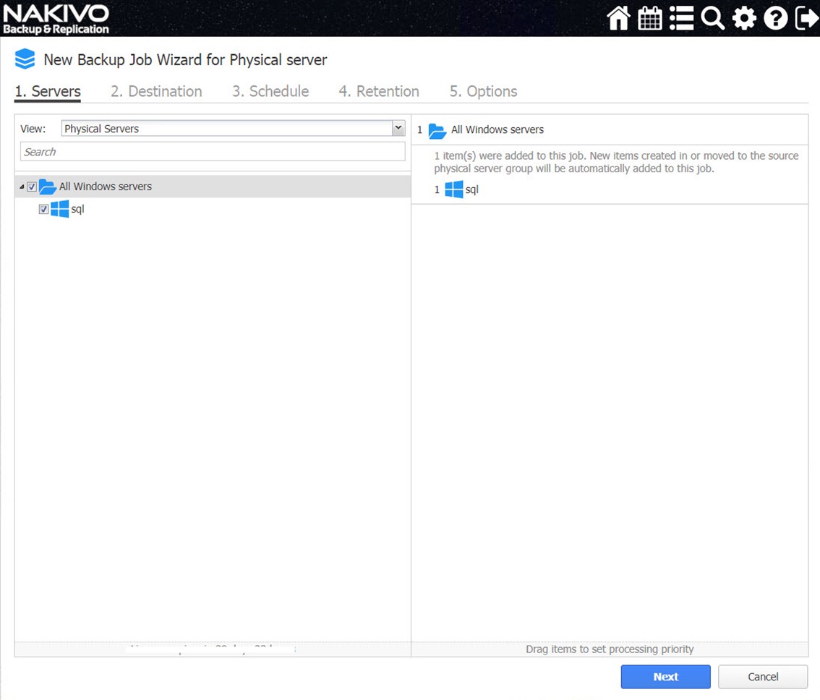Go to the 2. Destination step
The height and width of the screenshot is (700, 820).
(156, 91)
